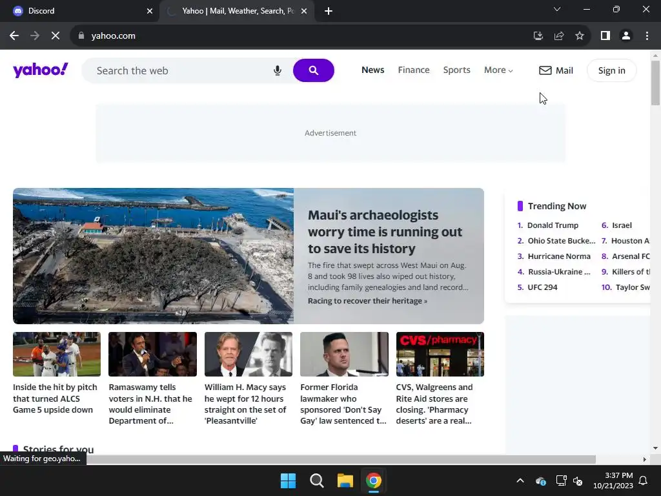Screen dimensions: 661x496
Task: Open Windows taskbar search
Action: pos(316,480)
